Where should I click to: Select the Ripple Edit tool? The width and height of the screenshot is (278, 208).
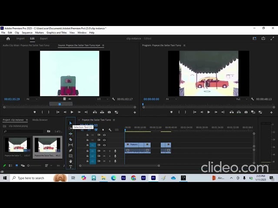(x=70, y=134)
